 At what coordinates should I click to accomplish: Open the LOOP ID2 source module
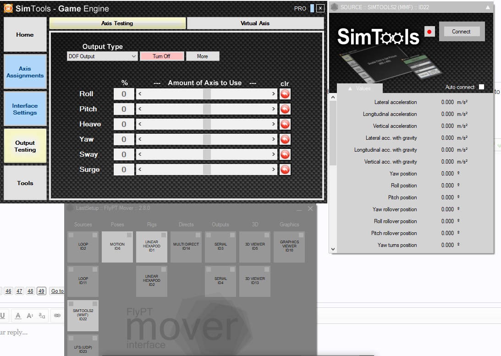[x=83, y=247]
